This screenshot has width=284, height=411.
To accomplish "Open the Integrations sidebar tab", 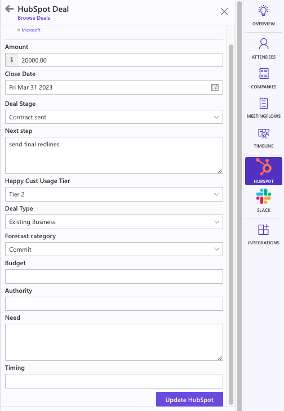I will [264, 235].
